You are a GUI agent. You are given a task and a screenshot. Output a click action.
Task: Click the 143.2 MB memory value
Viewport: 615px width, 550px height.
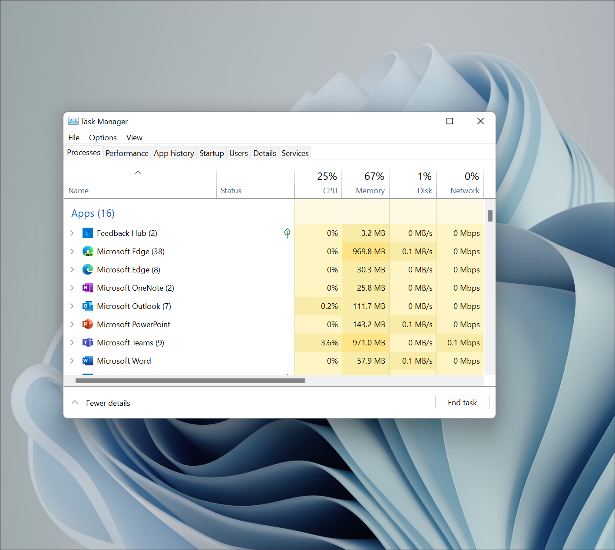[x=369, y=325]
